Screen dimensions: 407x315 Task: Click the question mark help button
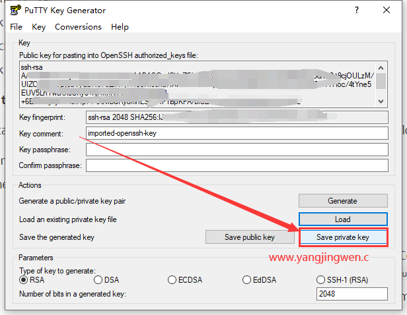pos(357,10)
